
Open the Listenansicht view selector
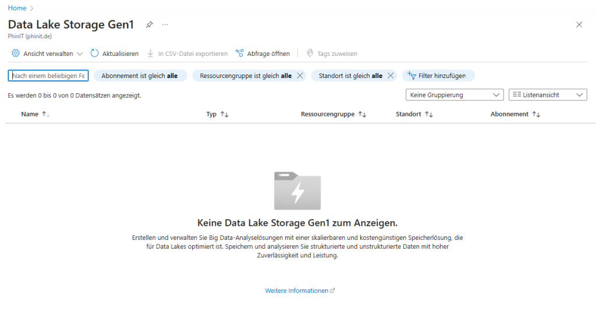(547, 94)
